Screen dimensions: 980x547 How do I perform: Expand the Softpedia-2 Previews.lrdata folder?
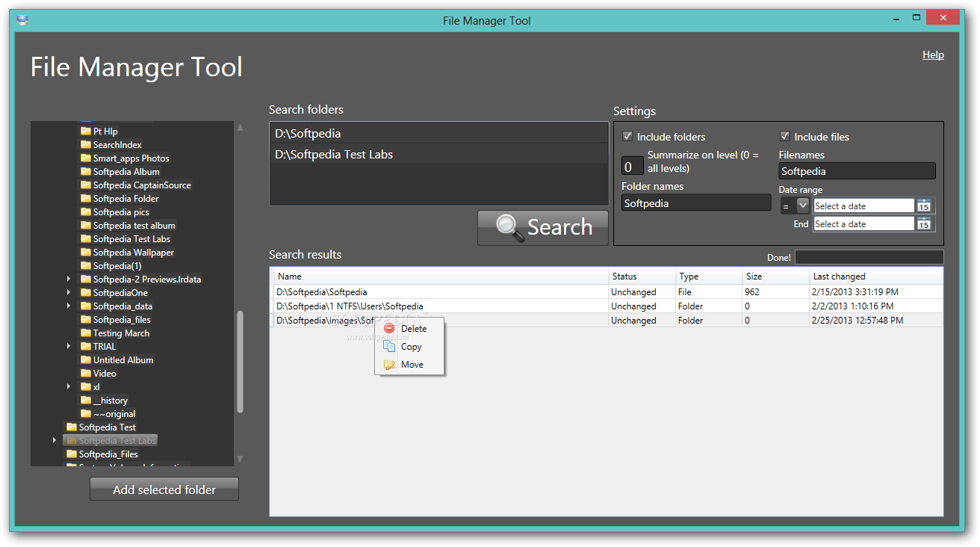coord(69,279)
